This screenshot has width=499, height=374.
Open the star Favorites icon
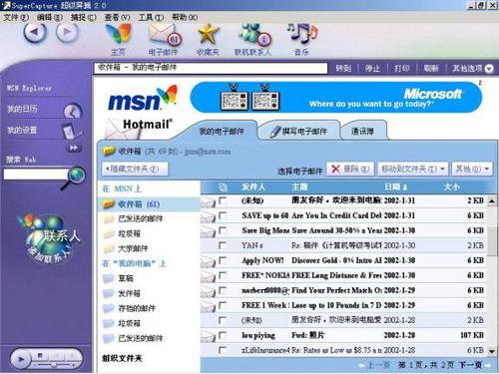click(x=209, y=34)
